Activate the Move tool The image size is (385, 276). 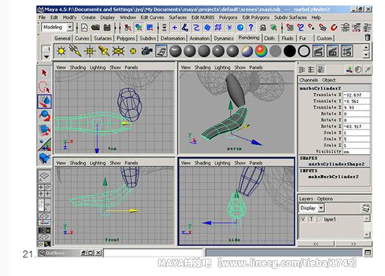(45, 102)
